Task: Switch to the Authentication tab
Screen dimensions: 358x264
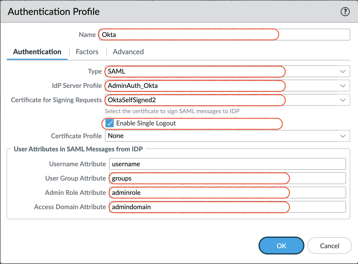Action: (37, 52)
